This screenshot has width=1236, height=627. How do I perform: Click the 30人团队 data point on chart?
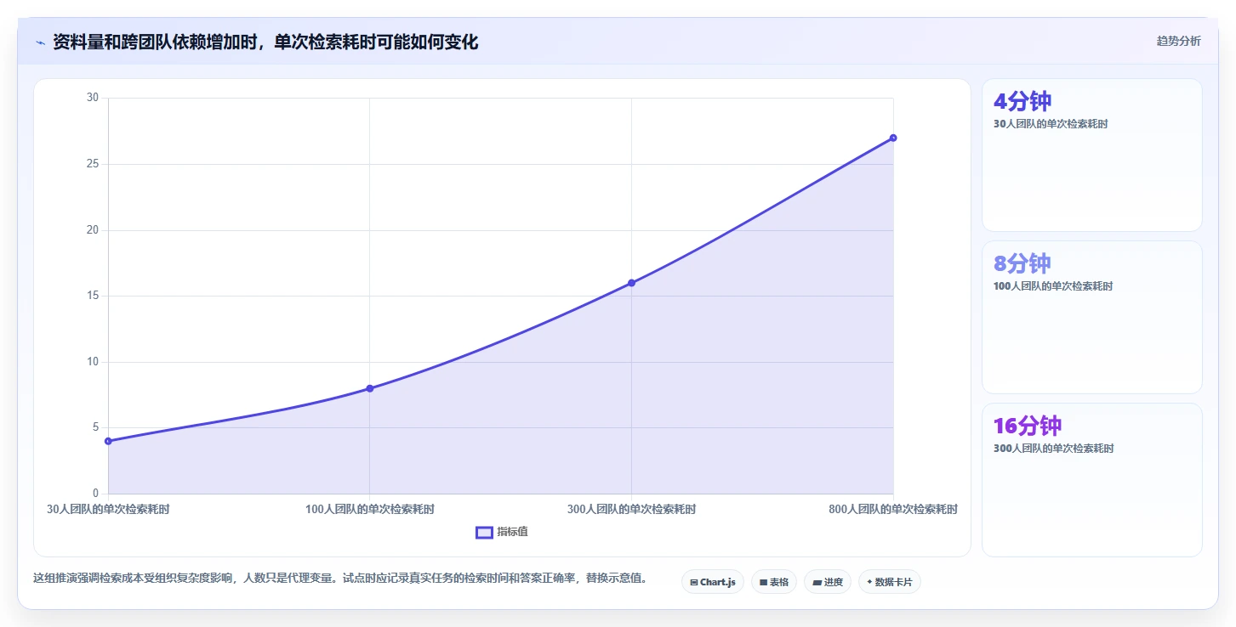pyautogui.click(x=108, y=441)
